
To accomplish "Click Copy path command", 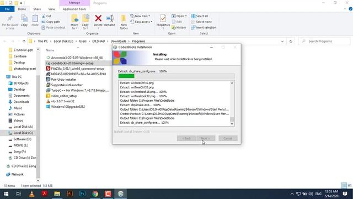I will [x=51, y=22].
